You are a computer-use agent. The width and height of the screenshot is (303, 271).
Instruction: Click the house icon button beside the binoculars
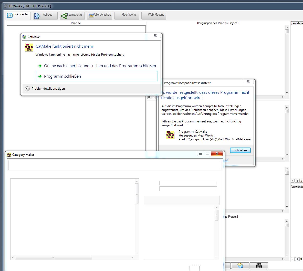coord(240,266)
